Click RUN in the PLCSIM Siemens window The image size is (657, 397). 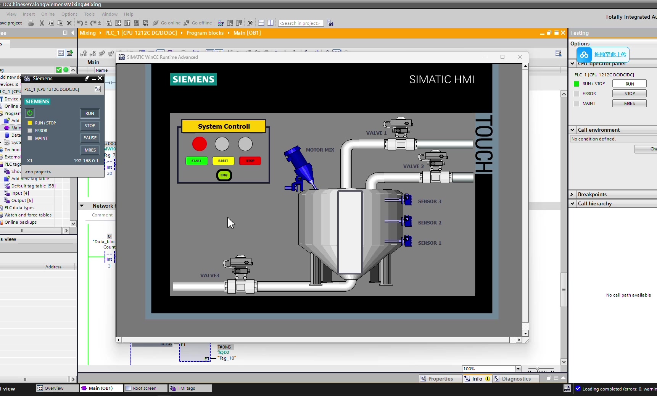pyautogui.click(x=90, y=113)
